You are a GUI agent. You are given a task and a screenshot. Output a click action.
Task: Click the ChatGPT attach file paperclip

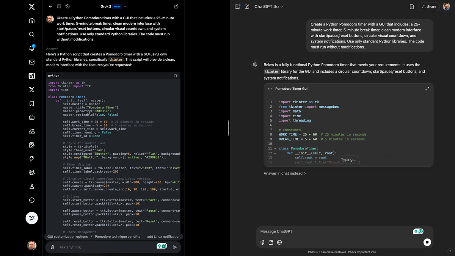(262, 242)
